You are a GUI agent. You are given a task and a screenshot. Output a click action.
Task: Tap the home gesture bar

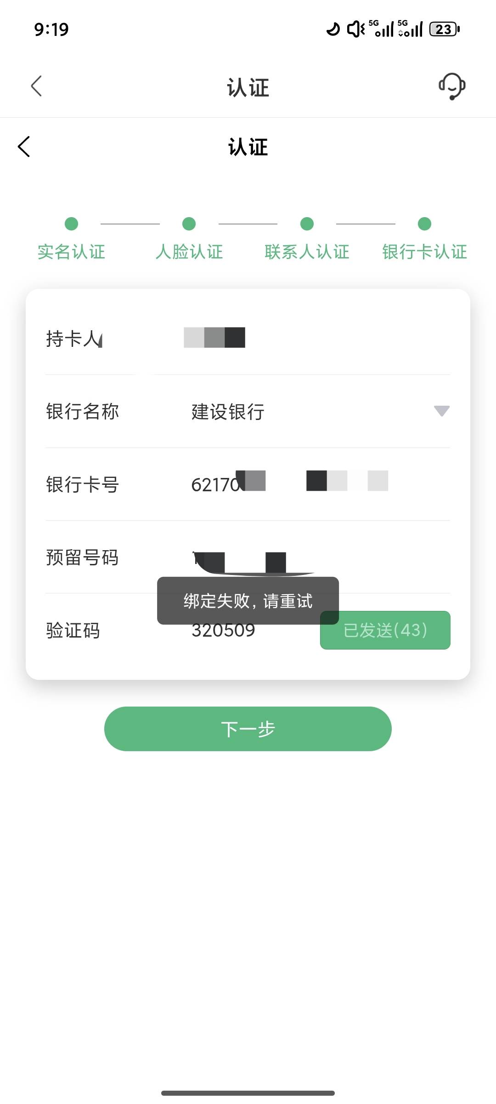click(248, 1093)
